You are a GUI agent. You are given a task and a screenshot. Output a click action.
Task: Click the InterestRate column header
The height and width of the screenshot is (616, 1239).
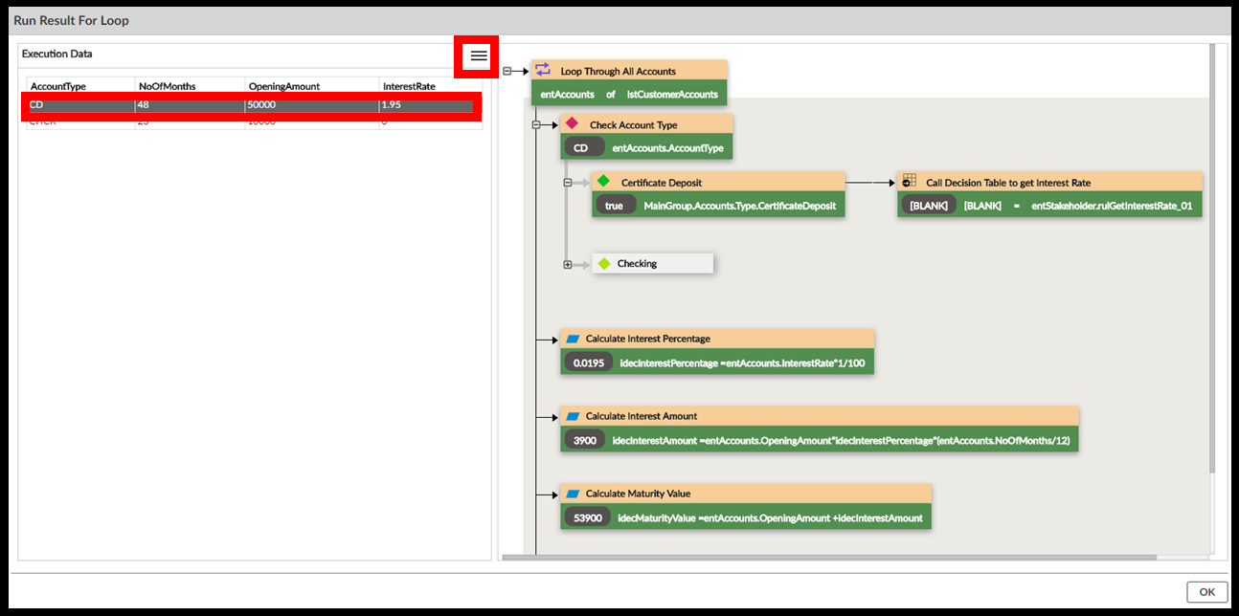click(409, 86)
